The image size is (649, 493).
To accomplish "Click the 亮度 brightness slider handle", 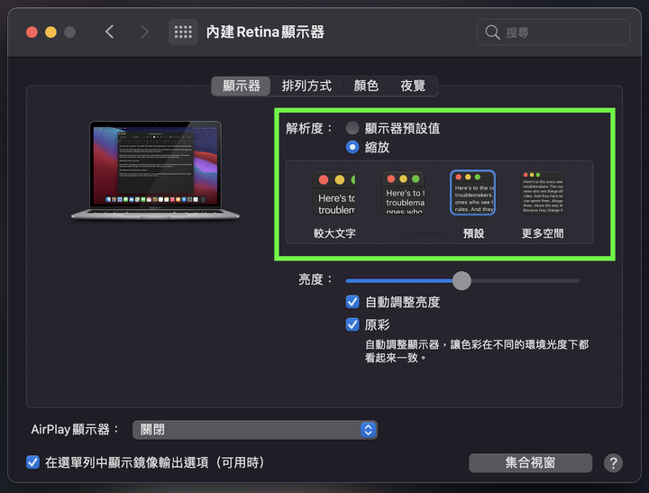I will [462, 281].
